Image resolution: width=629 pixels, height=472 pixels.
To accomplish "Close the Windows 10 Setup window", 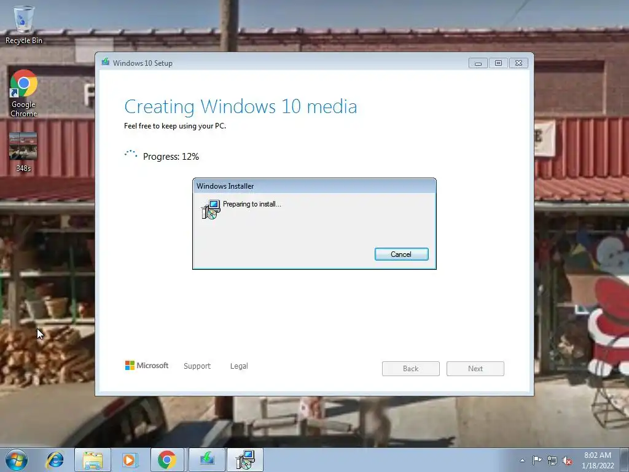I will click(x=518, y=63).
